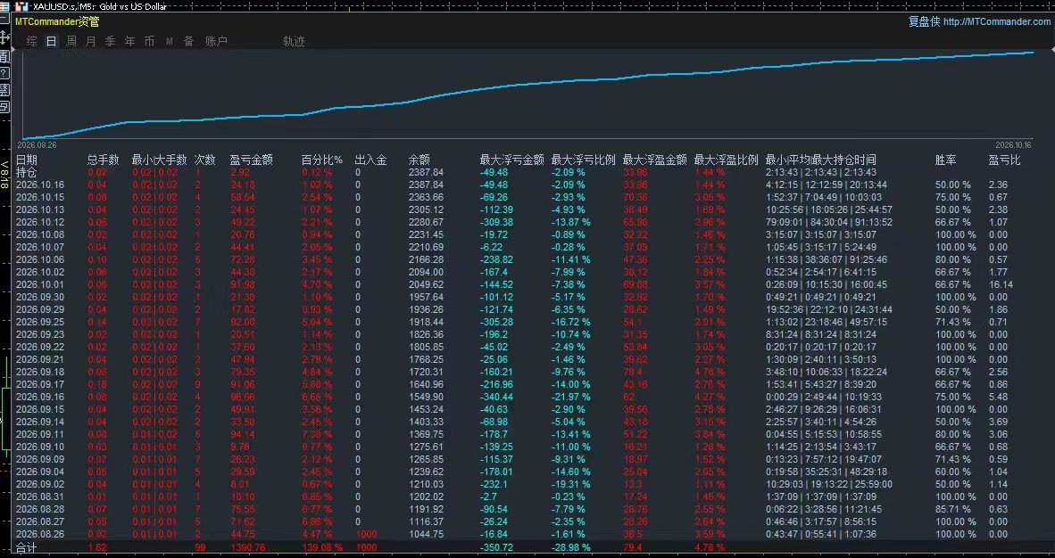Switch to the 综 summary tab
This screenshot has width=1055, height=558.
coord(31,41)
